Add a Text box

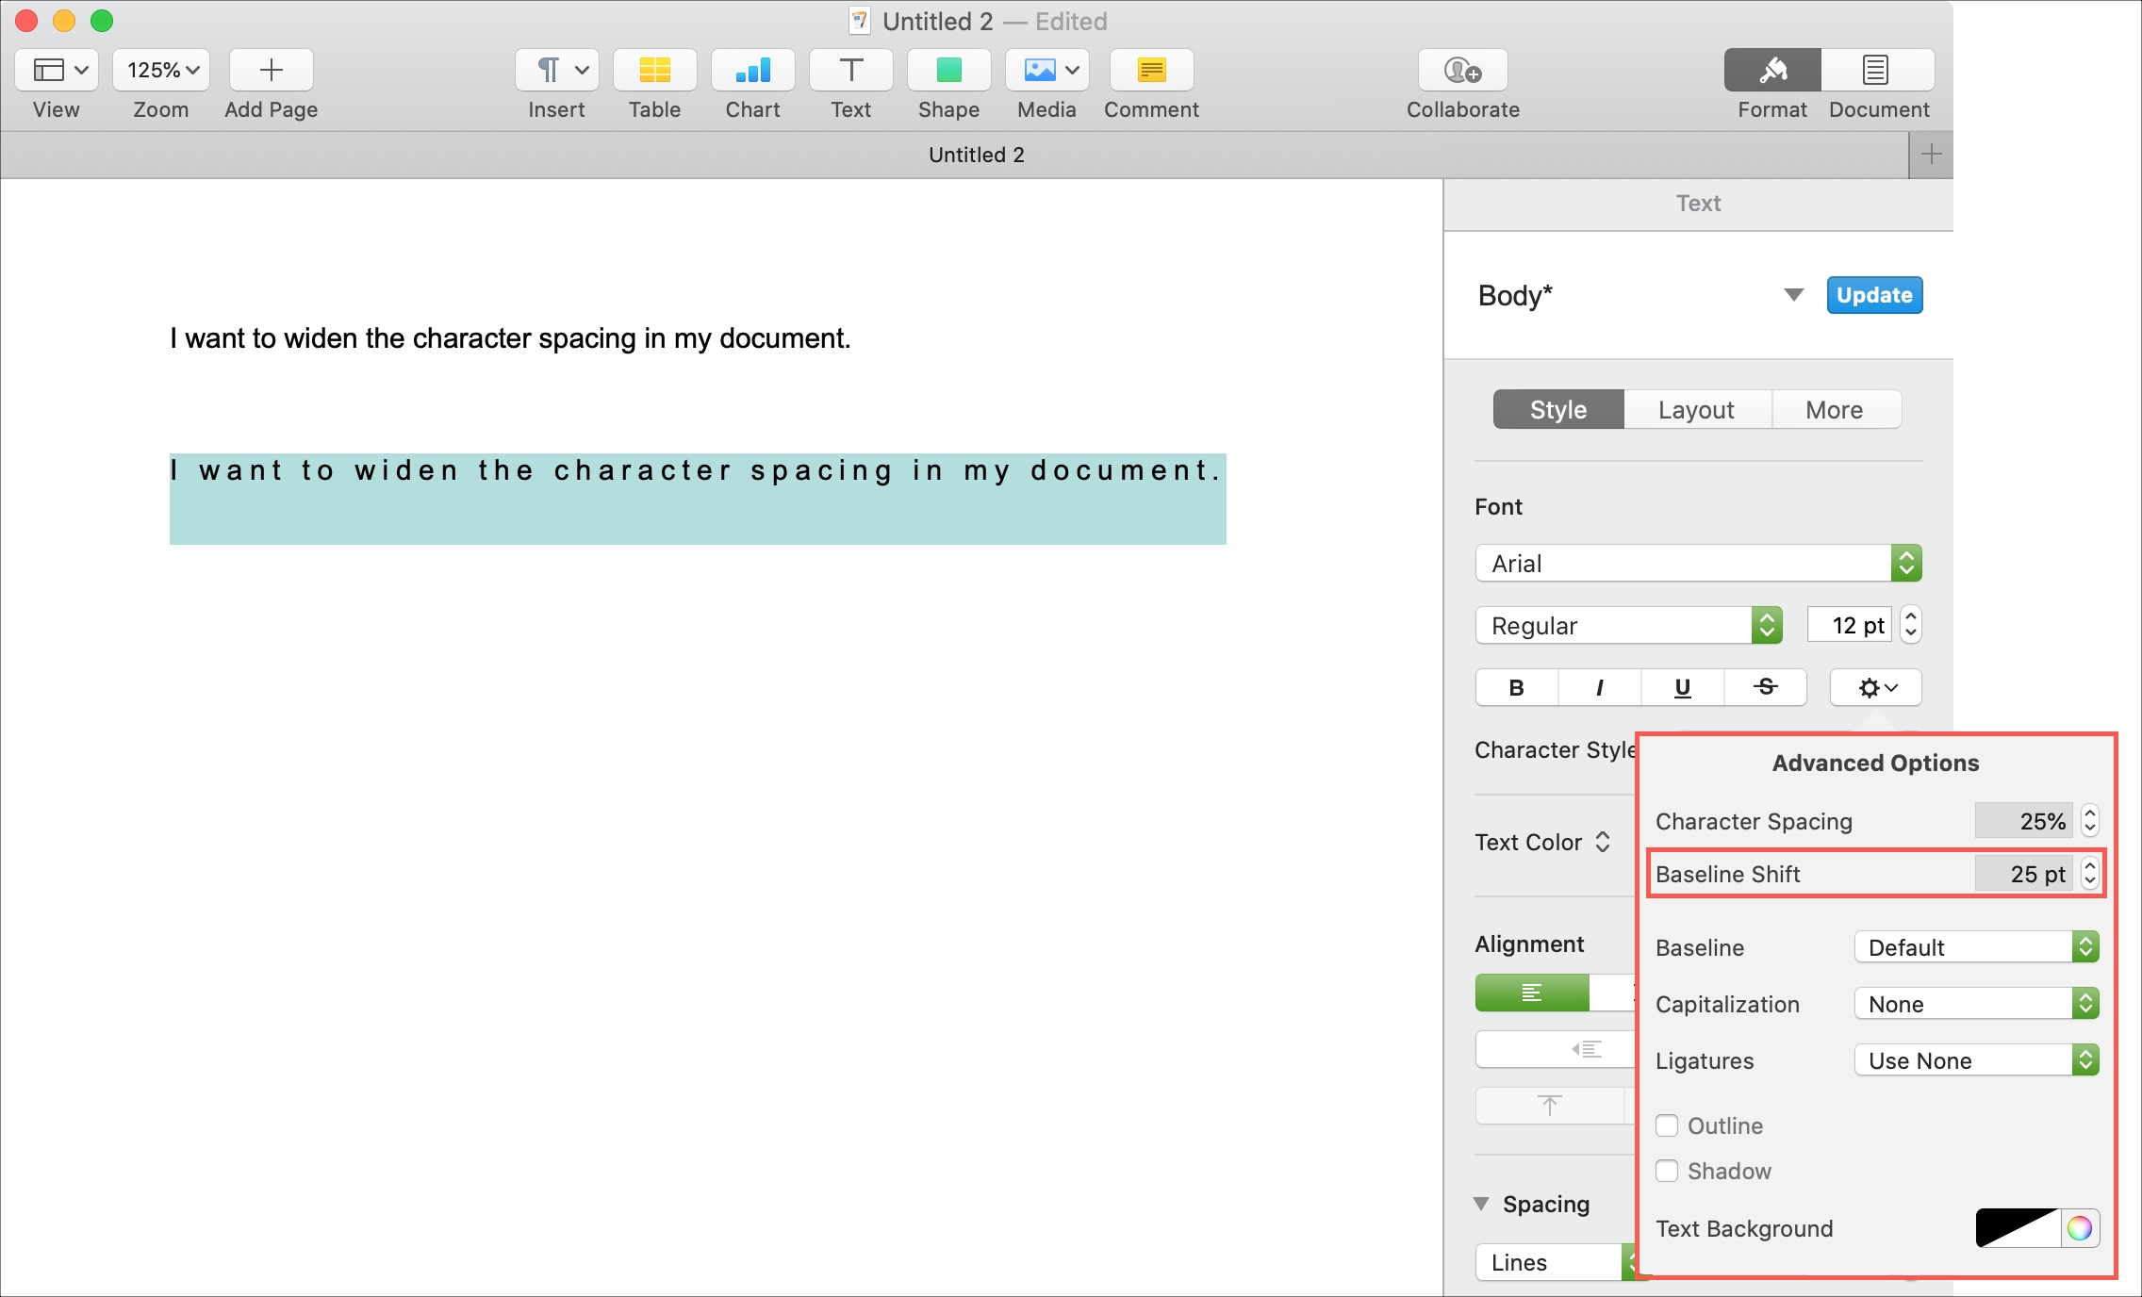[x=850, y=70]
